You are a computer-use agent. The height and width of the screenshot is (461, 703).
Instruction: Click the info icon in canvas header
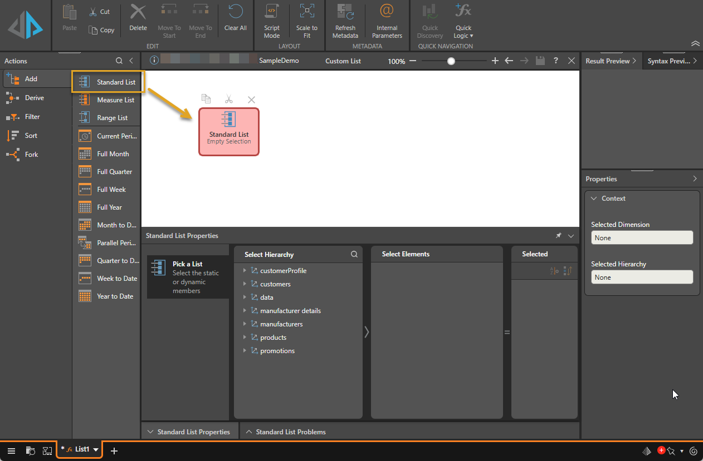[x=154, y=61]
